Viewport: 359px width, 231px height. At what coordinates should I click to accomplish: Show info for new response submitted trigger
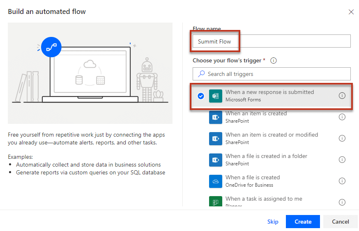[342, 96]
